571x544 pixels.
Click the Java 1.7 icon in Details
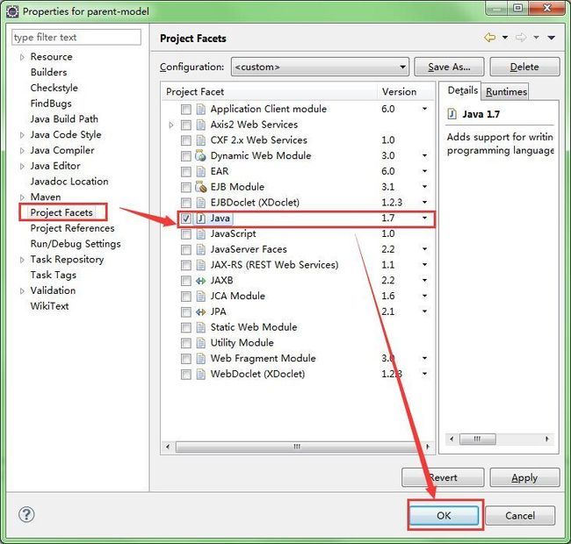(x=452, y=114)
